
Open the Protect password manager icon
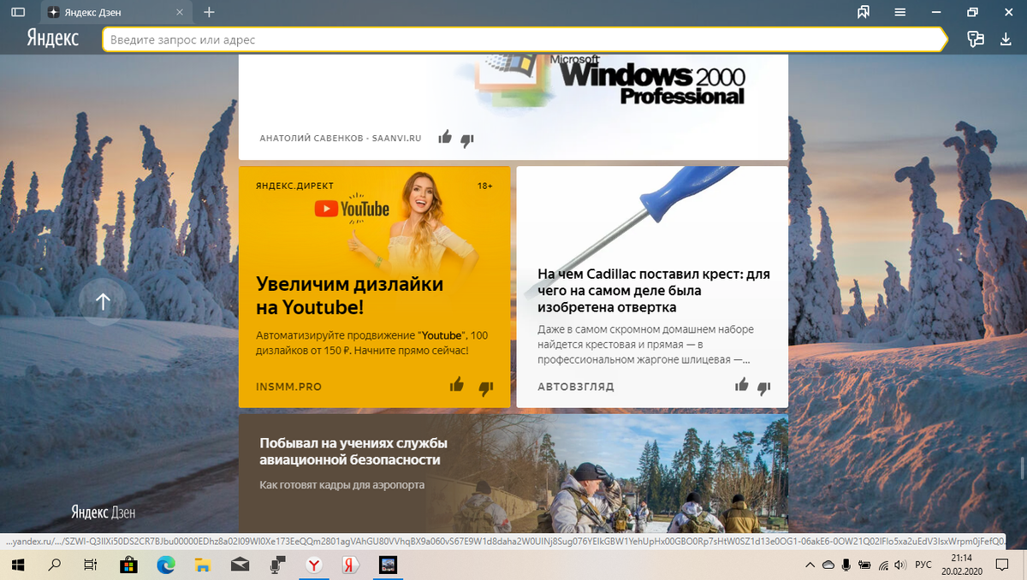[974, 39]
